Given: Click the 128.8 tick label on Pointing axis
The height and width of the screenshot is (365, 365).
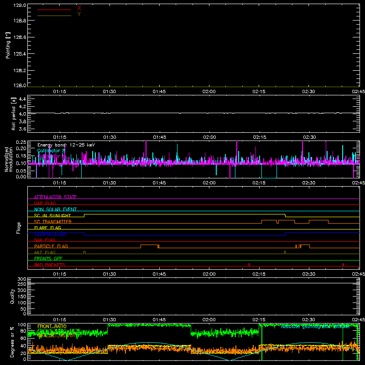Looking at the screenshot, I should point(20,21).
